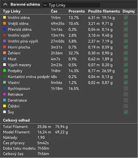Click the magenta Retrakce color swatch
This screenshot has width=138, height=158.
click(x=4, y=94)
